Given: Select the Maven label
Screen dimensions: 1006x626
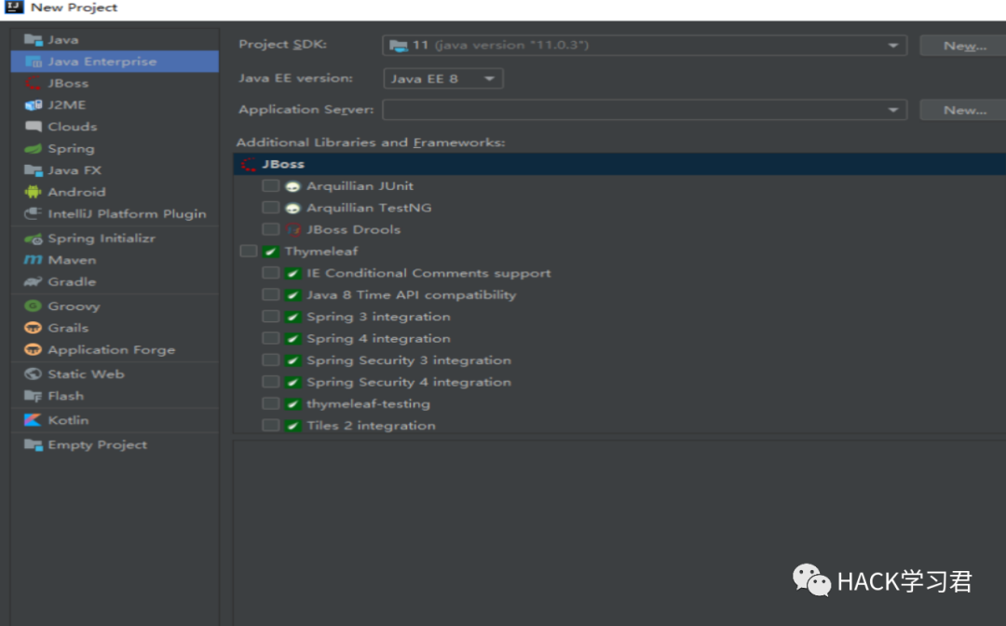Looking at the screenshot, I should pyautogui.click(x=72, y=261).
